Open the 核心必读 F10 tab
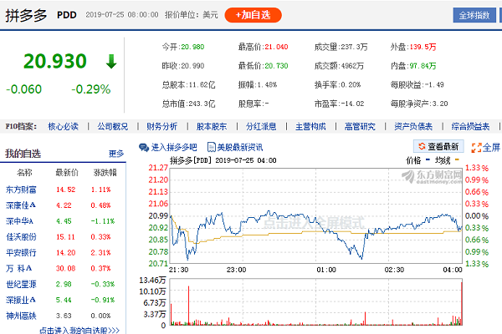Image resolution: width=502 pixels, height=334 pixels. pos(63,127)
